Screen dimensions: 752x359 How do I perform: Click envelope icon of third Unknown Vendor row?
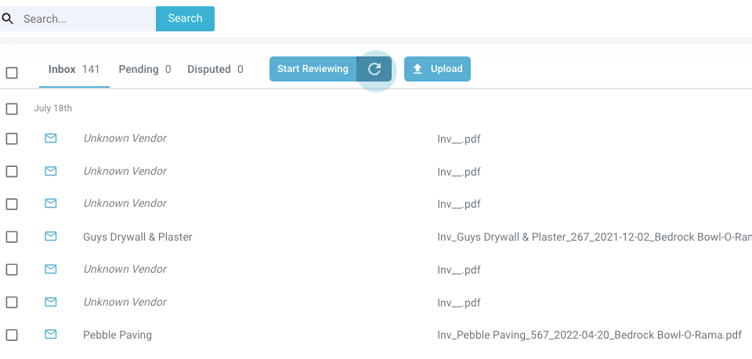(x=51, y=204)
